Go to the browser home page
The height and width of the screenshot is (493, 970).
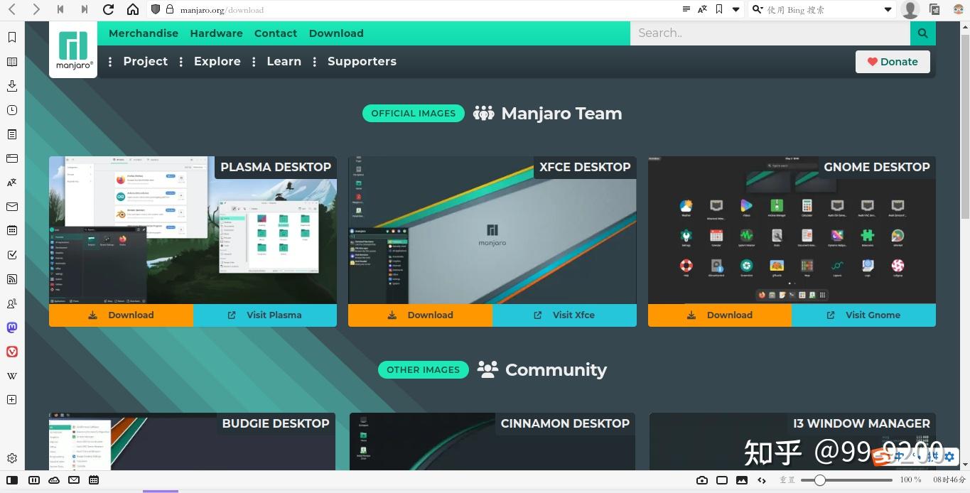point(133,9)
